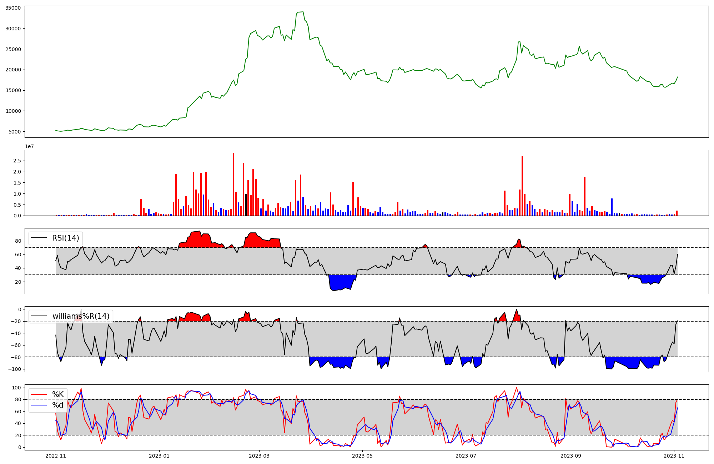Select the 2023-01 x-axis date label

pos(159,456)
